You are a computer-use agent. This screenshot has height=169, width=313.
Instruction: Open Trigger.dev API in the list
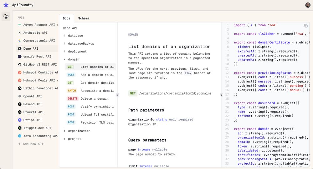[x=37, y=128]
